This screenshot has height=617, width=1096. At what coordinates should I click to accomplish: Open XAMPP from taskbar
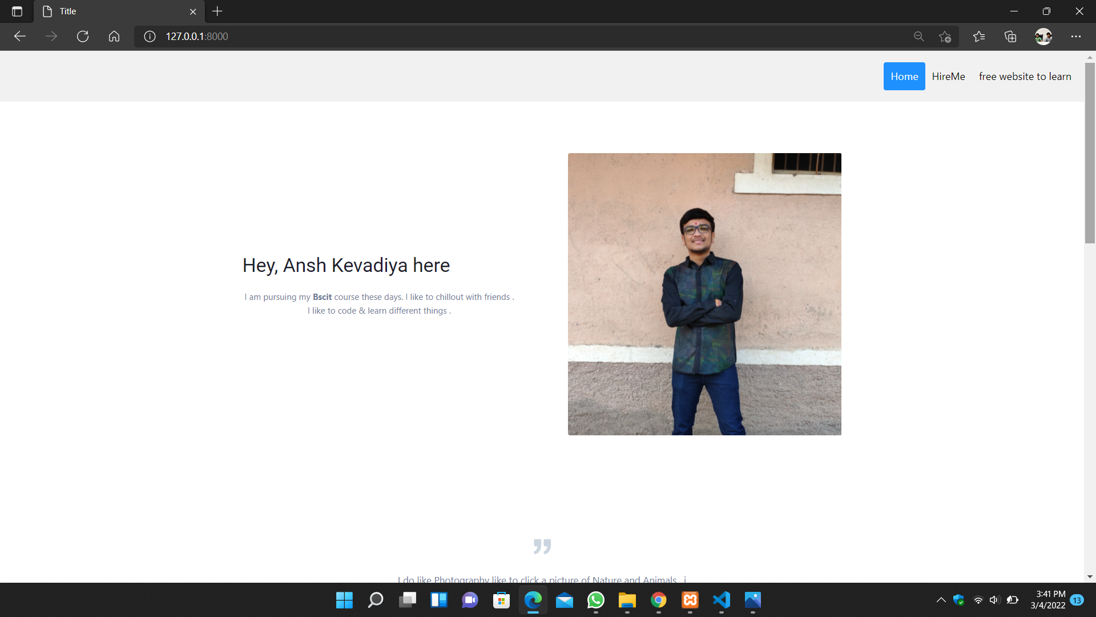coord(690,600)
